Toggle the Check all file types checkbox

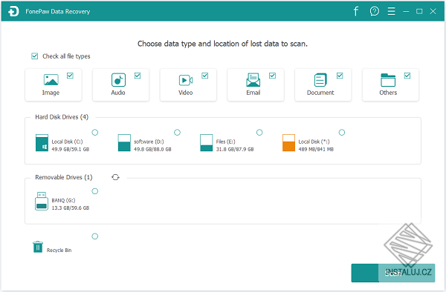pos(35,56)
